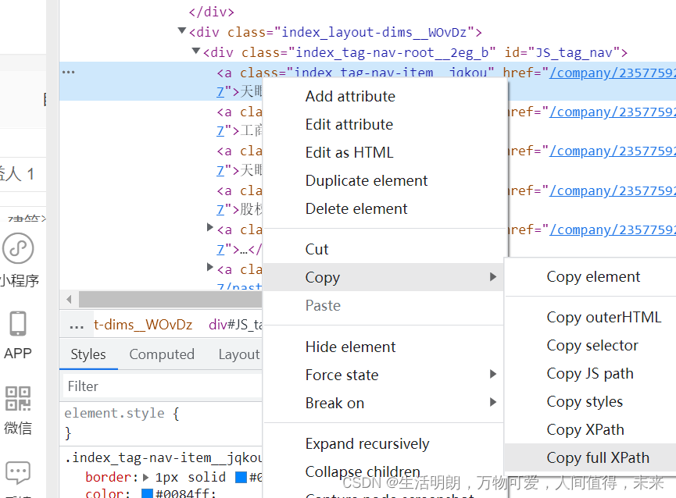Click the color property swatch

pyautogui.click(x=148, y=493)
